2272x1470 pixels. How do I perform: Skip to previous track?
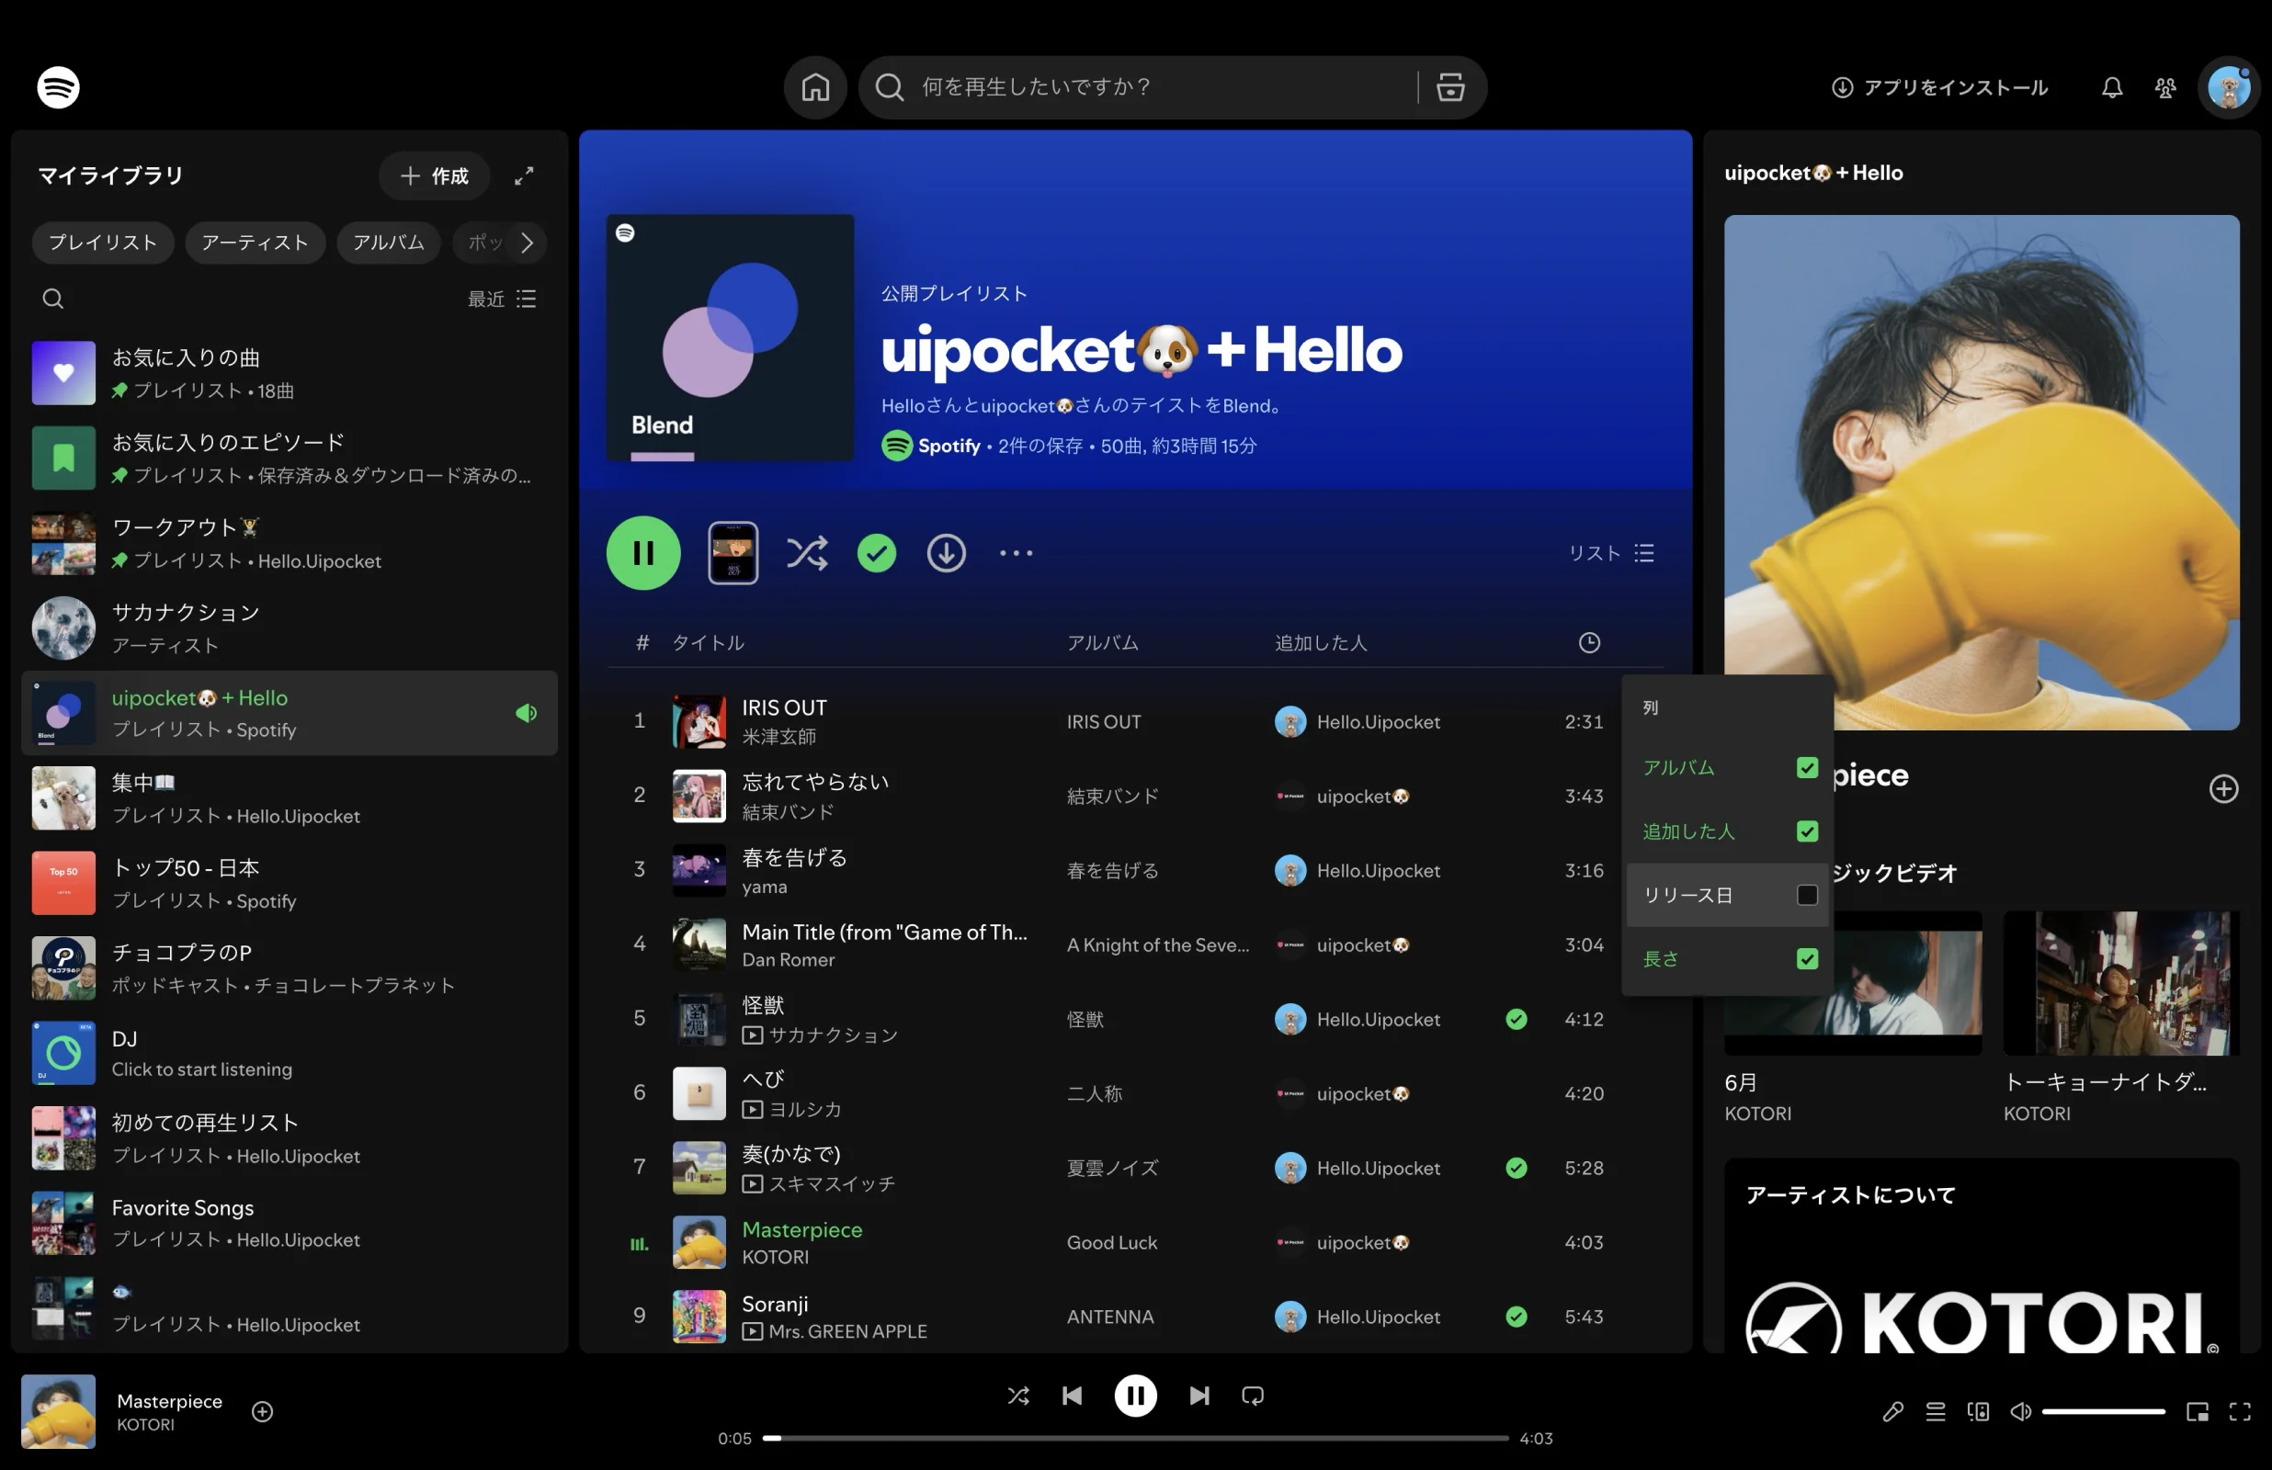(x=1072, y=1396)
